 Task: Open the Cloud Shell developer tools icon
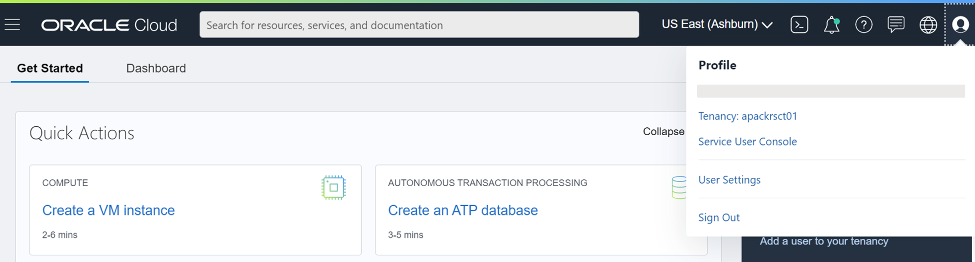pyautogui.click(x=799, y=24)
